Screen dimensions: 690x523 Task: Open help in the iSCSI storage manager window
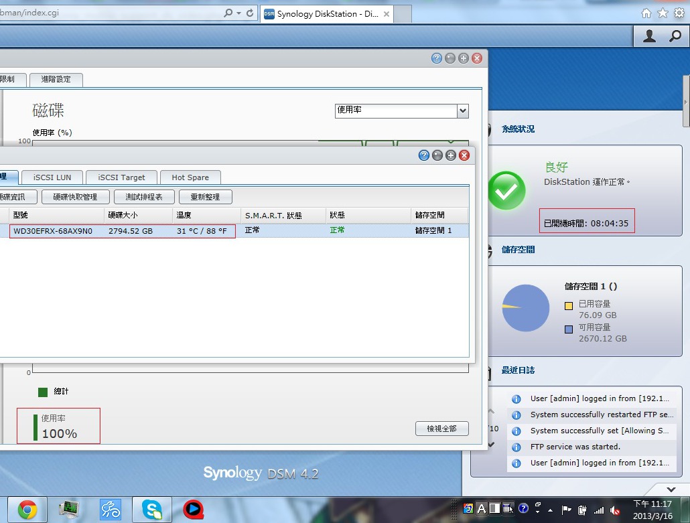tap(424, 155)
